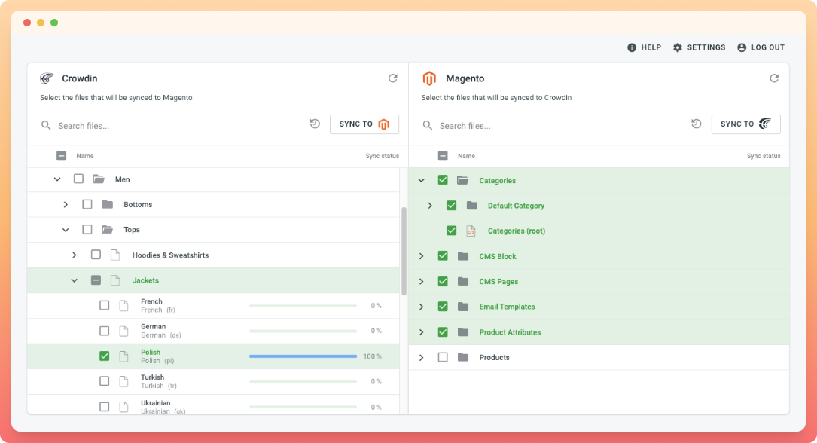The width and height of the screenshot is (817, 443).
Task: Click the Products folder icon
Action: 462,357
